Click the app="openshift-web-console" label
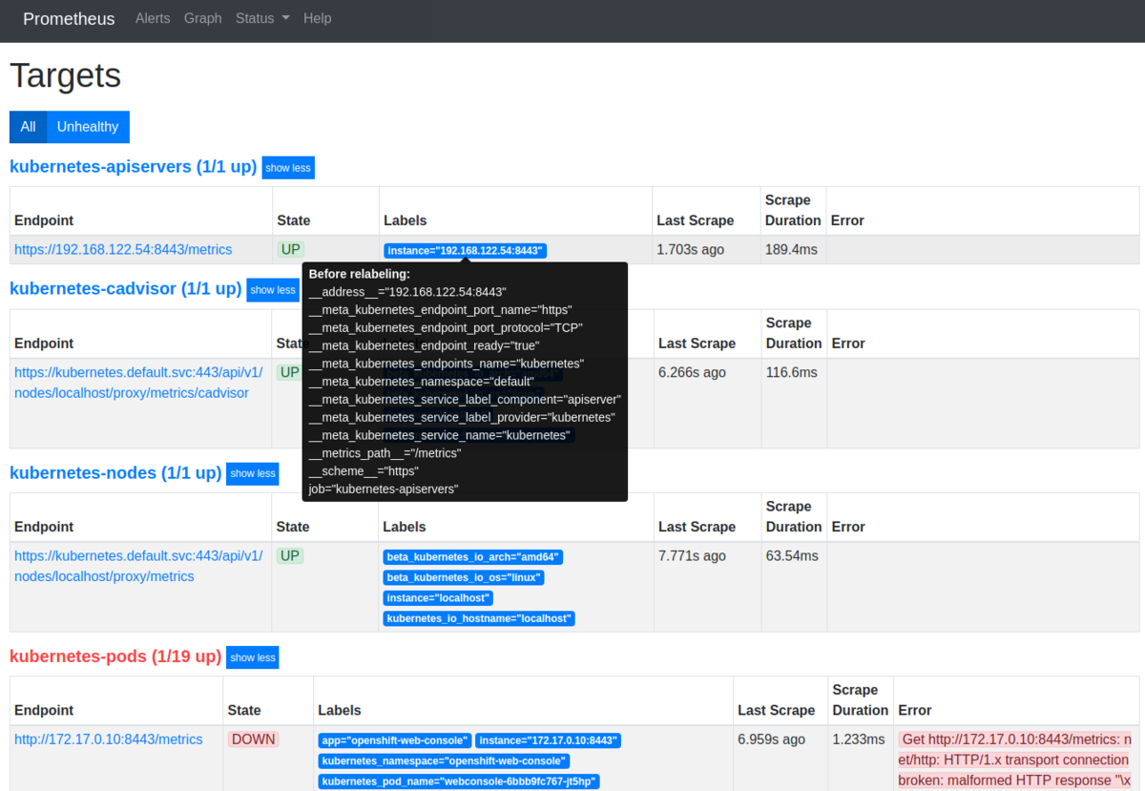Screen dimensions: 1145x791 (395, 740)
